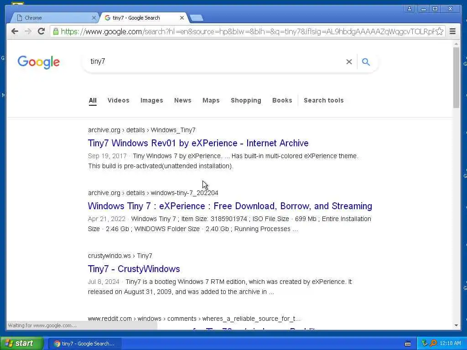The height and width of the screenshot is (350, 467).
Task: Open 'Tiny7 Windows Rev01 by eXPerience' result
Action: click(198, 143)
